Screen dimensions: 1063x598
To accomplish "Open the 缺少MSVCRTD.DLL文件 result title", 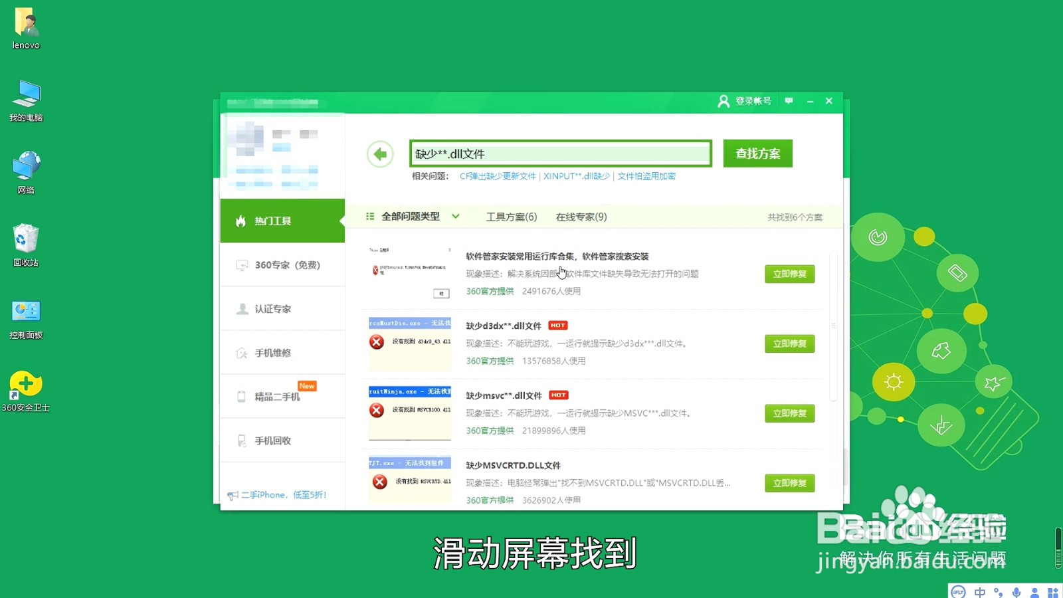I will point(513,466).
